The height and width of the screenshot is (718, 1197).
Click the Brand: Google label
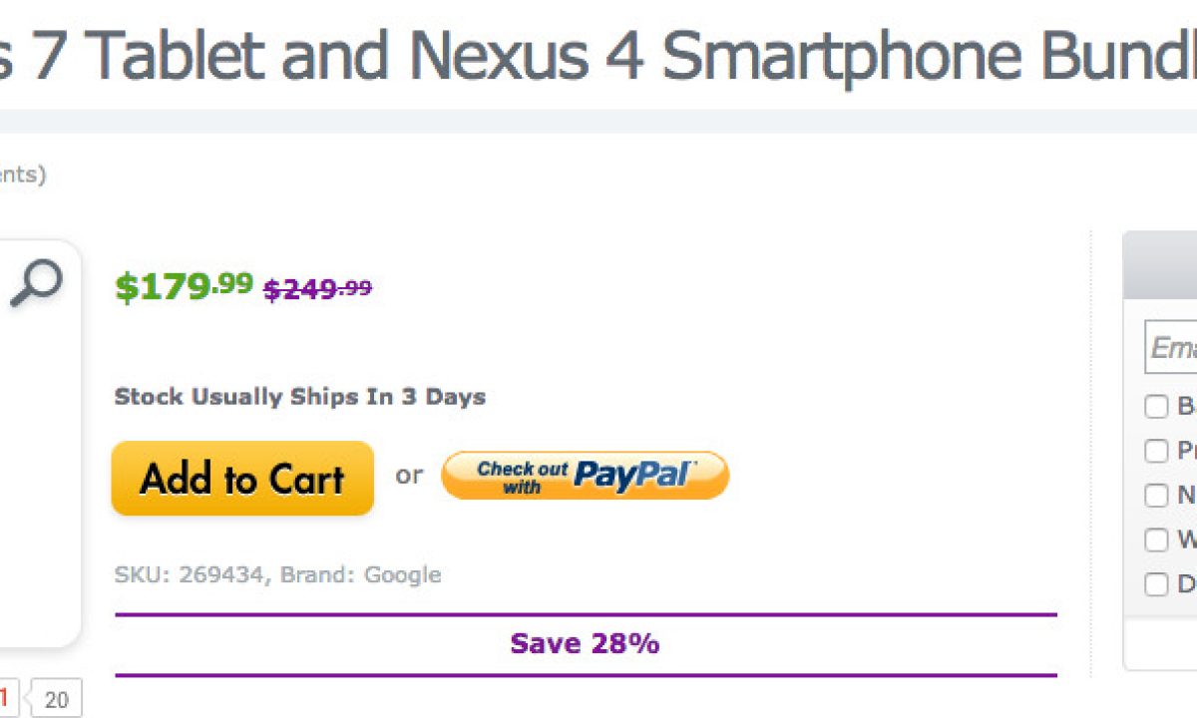point(360,574)
